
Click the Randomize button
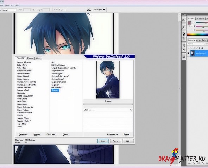[112, 135]
